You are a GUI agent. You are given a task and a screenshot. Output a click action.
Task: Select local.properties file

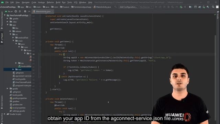[x=18, y=108]
